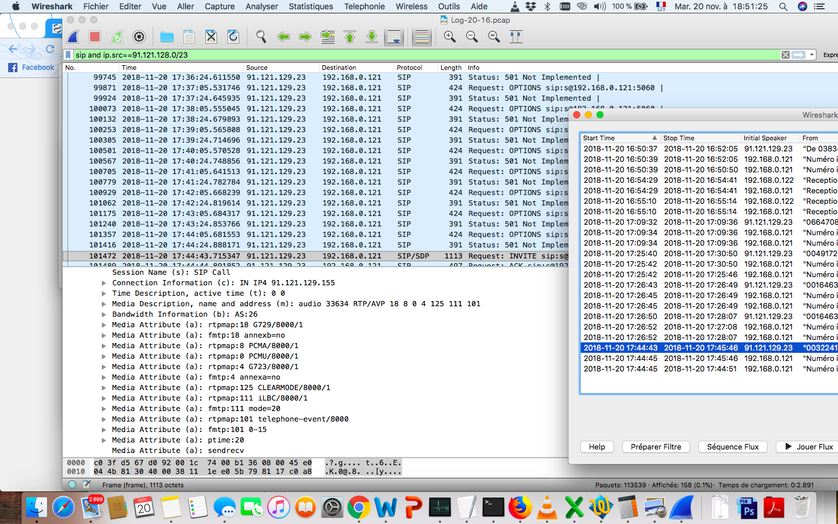Open expert information circle in the status bar

tap(72, 484)
